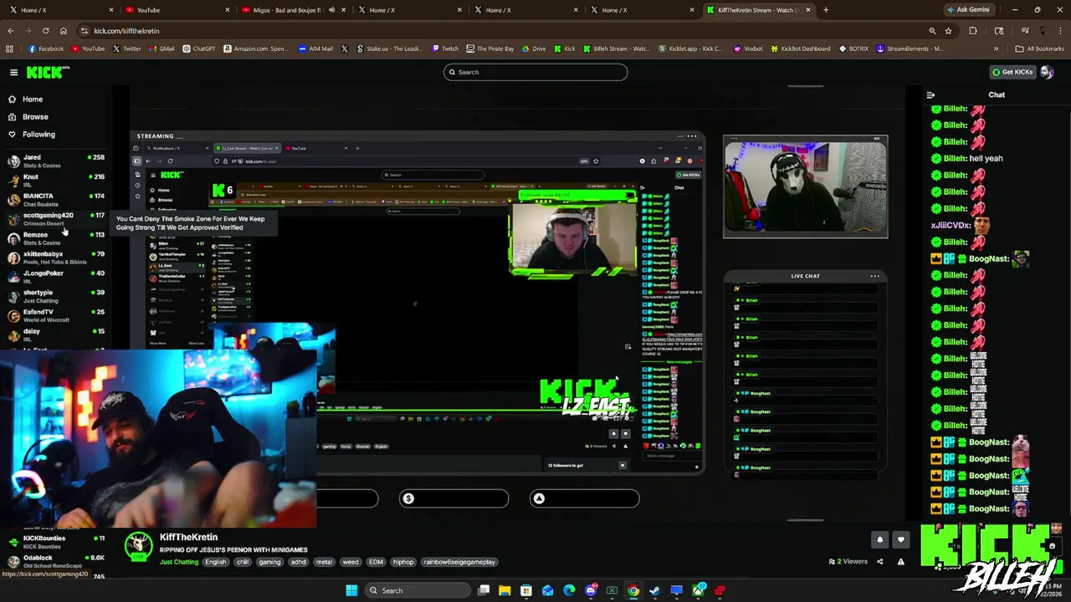The width and height of the screenshot is (1071, 602).
Task: Toggle channel notifications bell
Action: (x=879, y=540)
